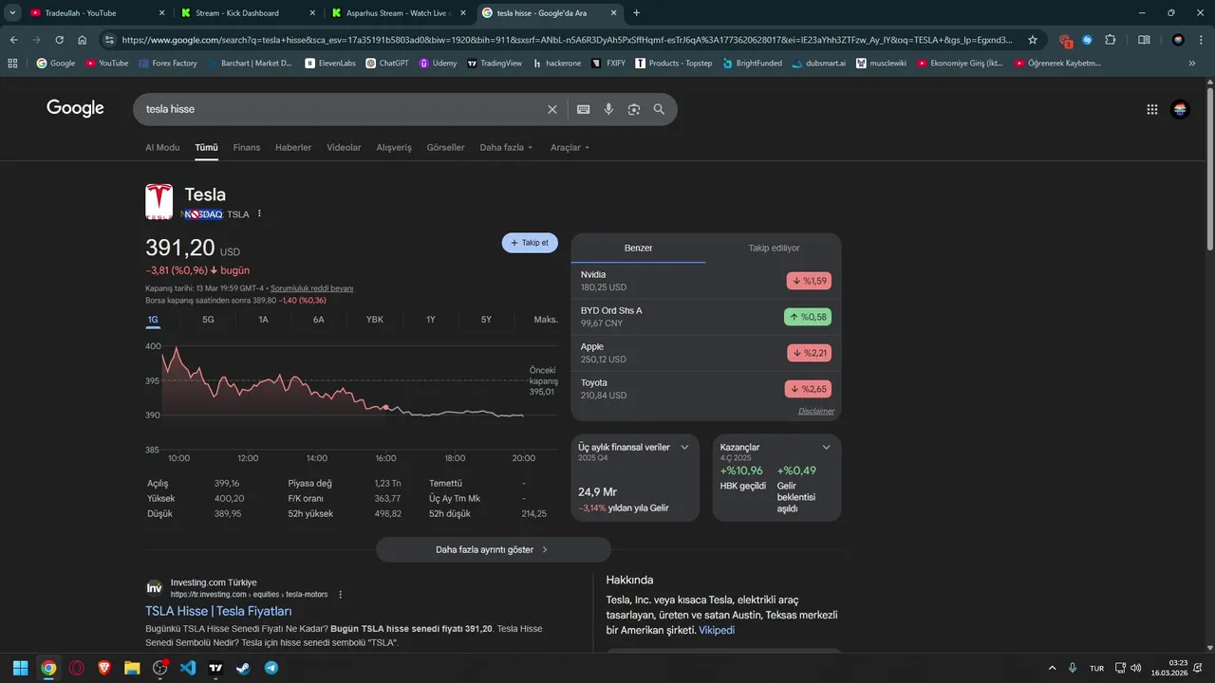Go back with the browser back arrow
This screenshot has height=683, width=1215.
pyautogui.click(x=13, y=40)
